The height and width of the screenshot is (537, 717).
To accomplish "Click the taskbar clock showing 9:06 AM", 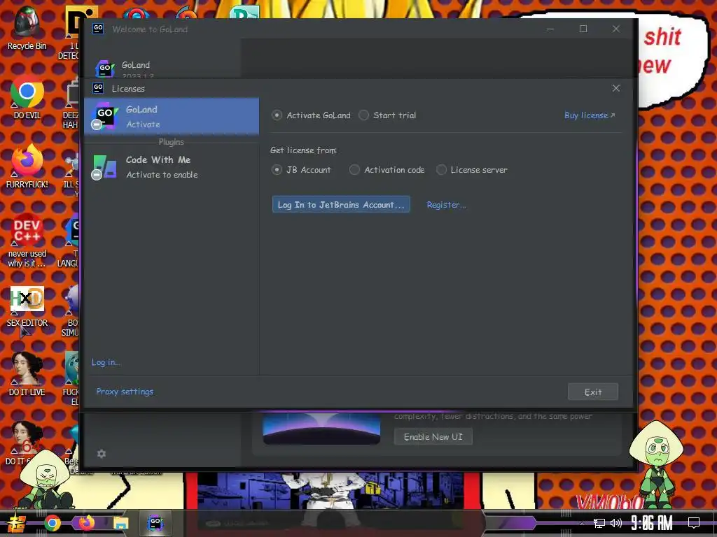I will click(x=652, y=523).
